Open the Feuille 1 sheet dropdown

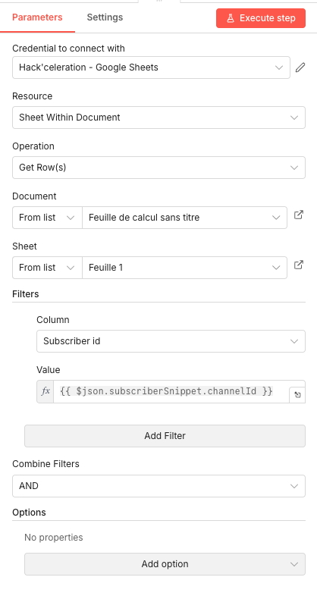[x=184, y=268]
